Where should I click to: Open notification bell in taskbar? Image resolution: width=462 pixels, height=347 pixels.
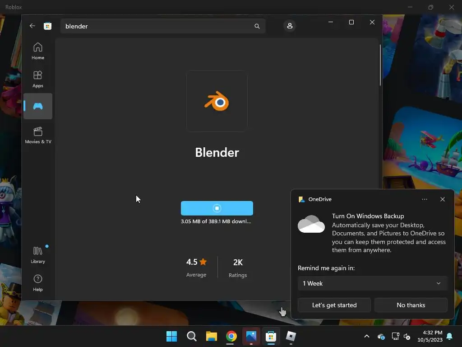(450, 336)
